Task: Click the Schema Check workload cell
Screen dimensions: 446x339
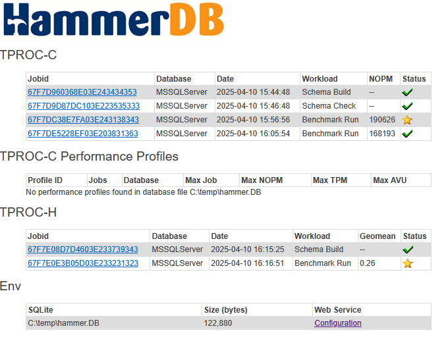Action: [x=329, y=106]
